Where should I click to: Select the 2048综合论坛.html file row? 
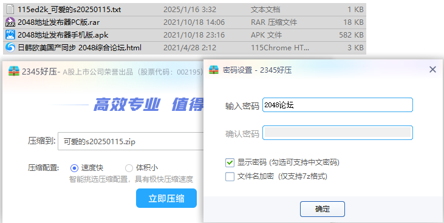(x=185, y=47)
